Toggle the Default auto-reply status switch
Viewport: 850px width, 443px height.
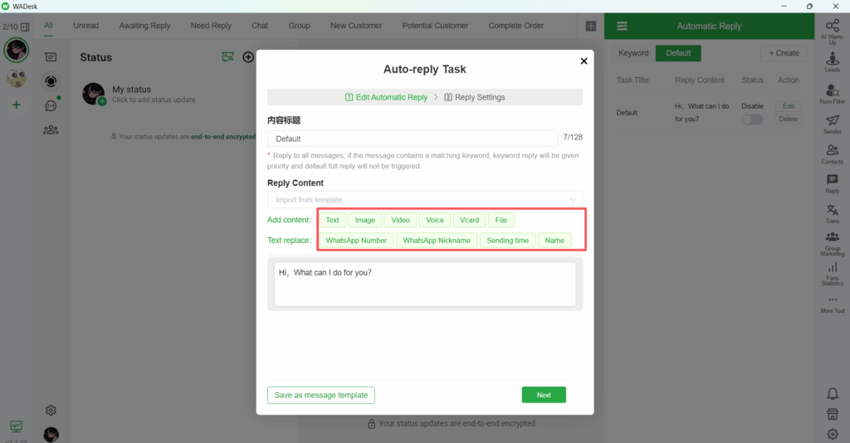pos(752,119)
